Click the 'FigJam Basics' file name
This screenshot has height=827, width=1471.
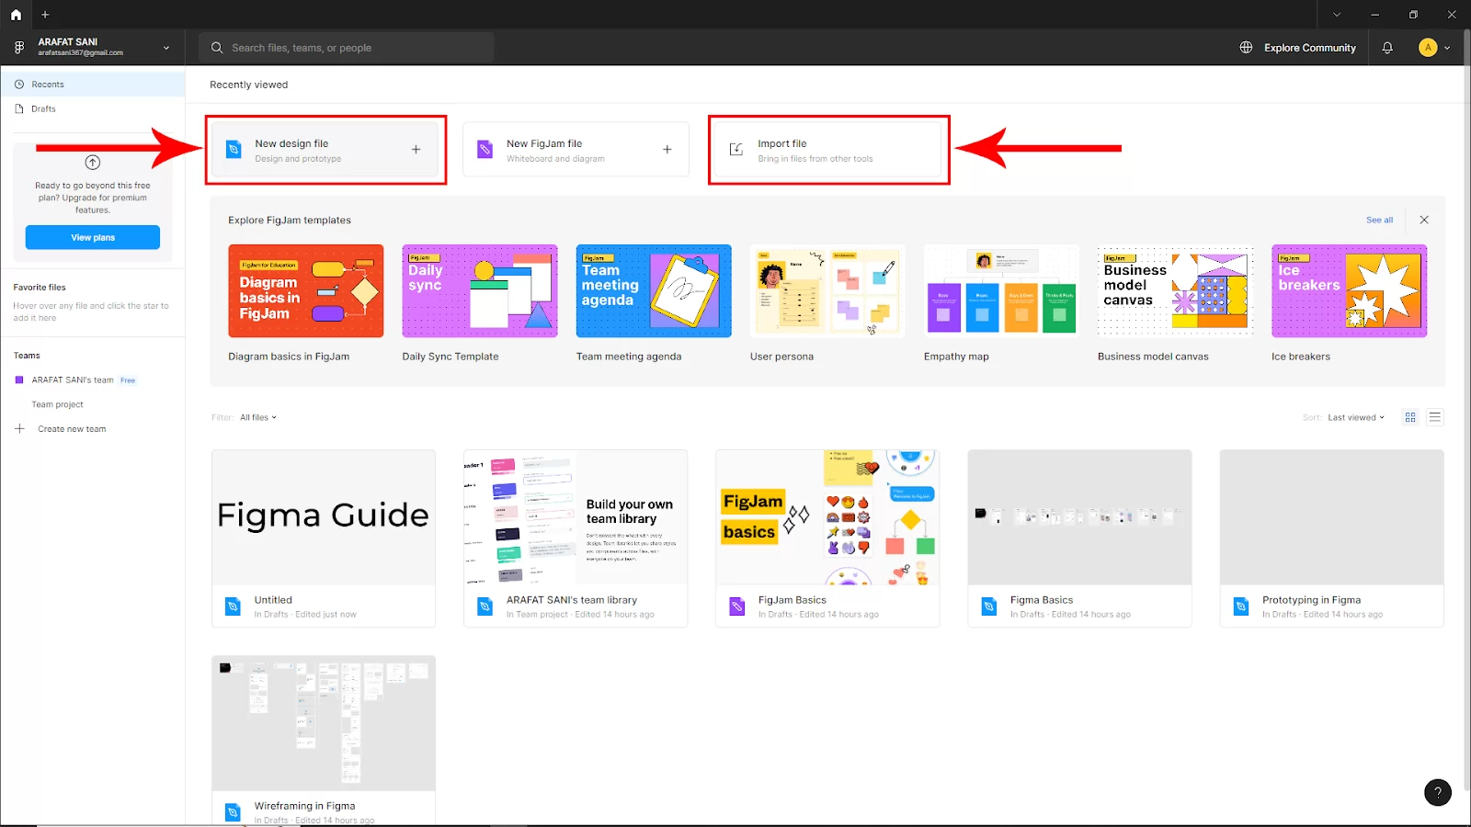793,600
